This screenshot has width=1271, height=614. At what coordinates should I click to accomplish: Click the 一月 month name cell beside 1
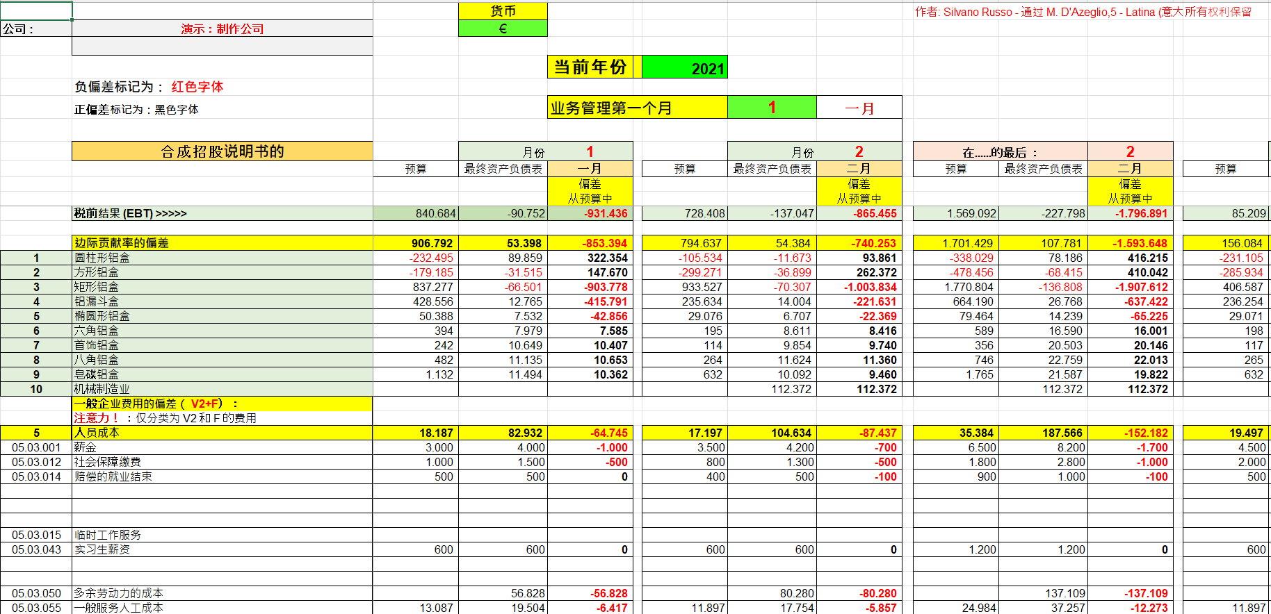pyautogui.click(x=859, y=107)
